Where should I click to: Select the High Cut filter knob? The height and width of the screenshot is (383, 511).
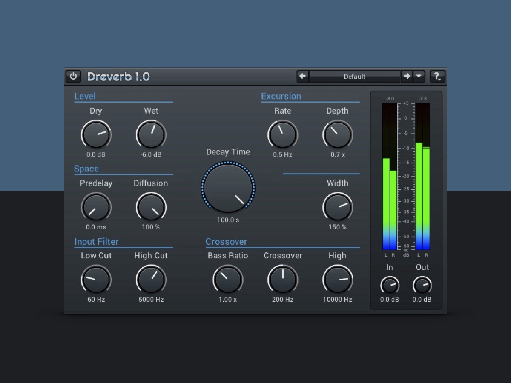tap(151, 279)
